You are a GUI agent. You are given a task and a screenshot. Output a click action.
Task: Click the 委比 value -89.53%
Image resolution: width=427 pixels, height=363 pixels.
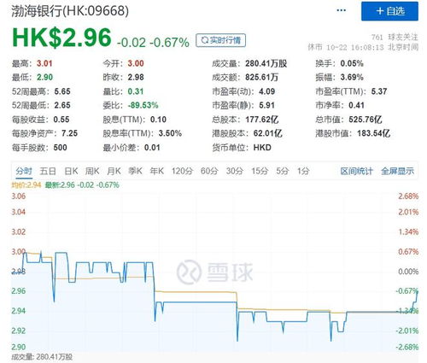tap(143, 105)
